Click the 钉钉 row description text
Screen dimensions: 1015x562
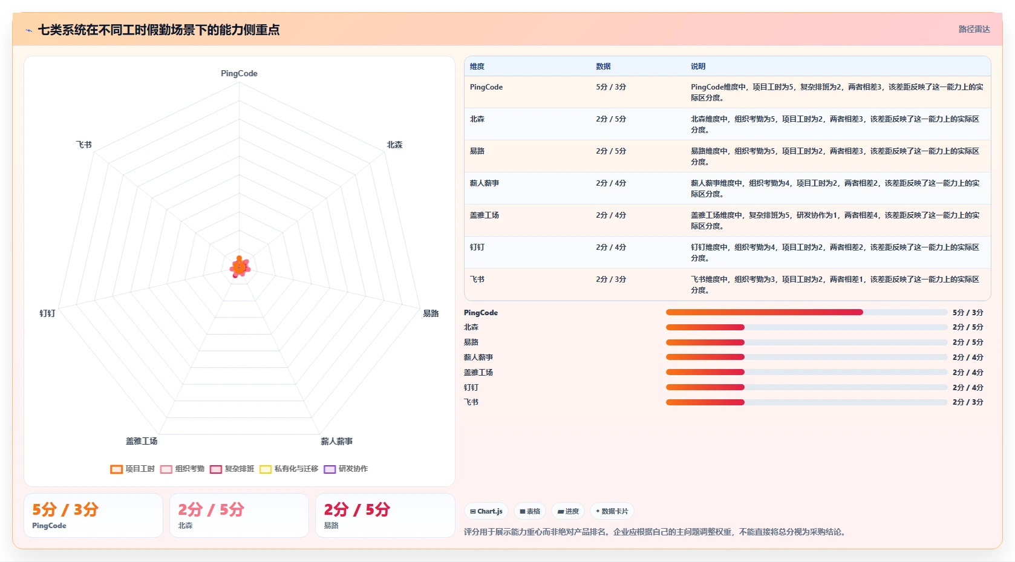coord(835,253)
